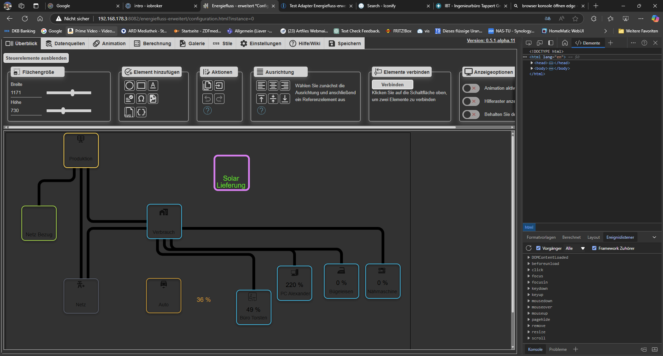
Task: Open the Animation tab
Action: [x=109, y=43]
